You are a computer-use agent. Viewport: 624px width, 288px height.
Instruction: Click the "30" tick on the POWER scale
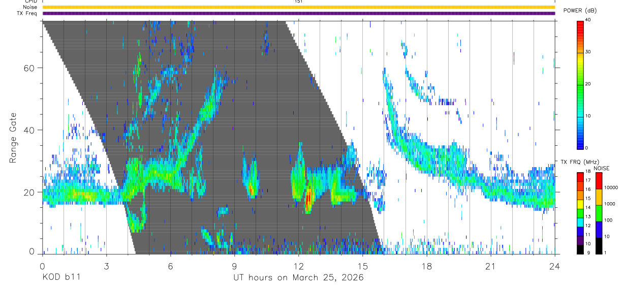point(588,52)
